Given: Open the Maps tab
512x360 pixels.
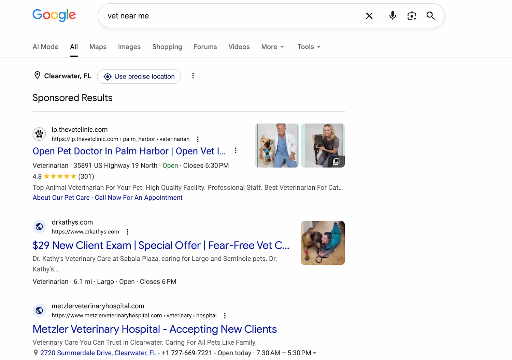Looking at the screenshot, I should (98, 47).
